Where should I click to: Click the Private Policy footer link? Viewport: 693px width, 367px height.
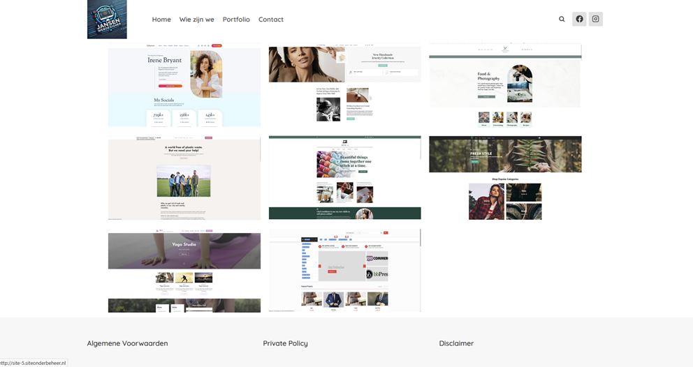point(285,343)
